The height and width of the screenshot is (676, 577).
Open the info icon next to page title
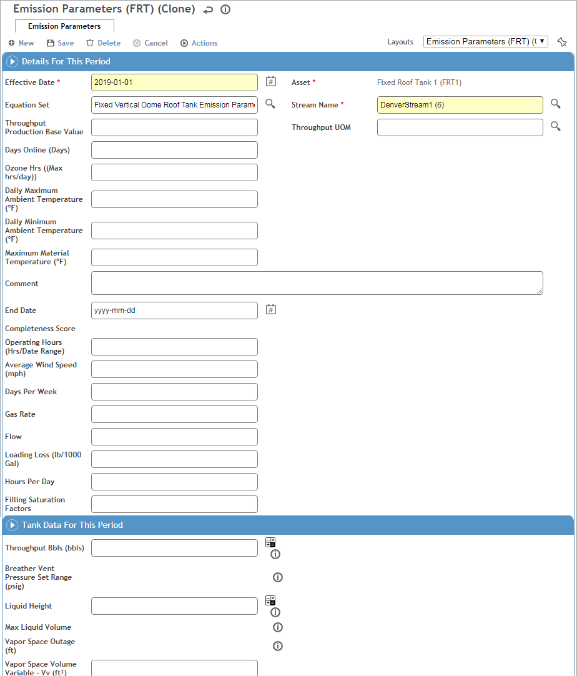[225, 9]
